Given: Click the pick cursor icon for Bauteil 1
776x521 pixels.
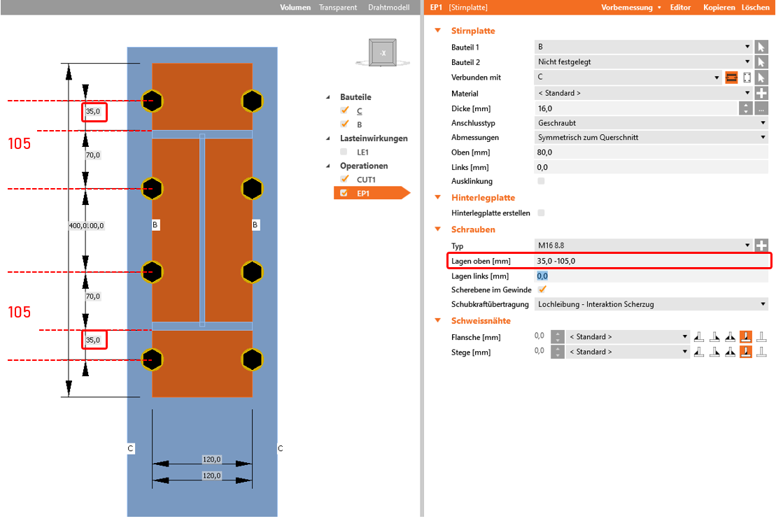Looking at the screenshot, I should coord(761,47).
